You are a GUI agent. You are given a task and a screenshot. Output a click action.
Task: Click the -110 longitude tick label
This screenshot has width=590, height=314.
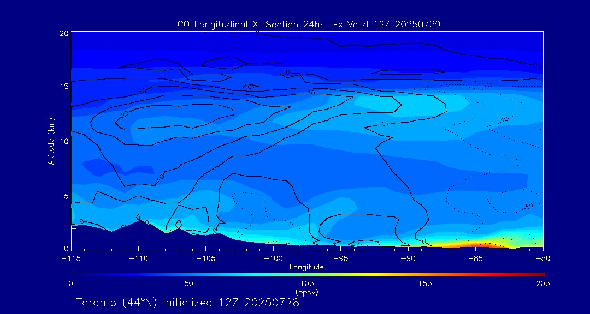point(138,259)
